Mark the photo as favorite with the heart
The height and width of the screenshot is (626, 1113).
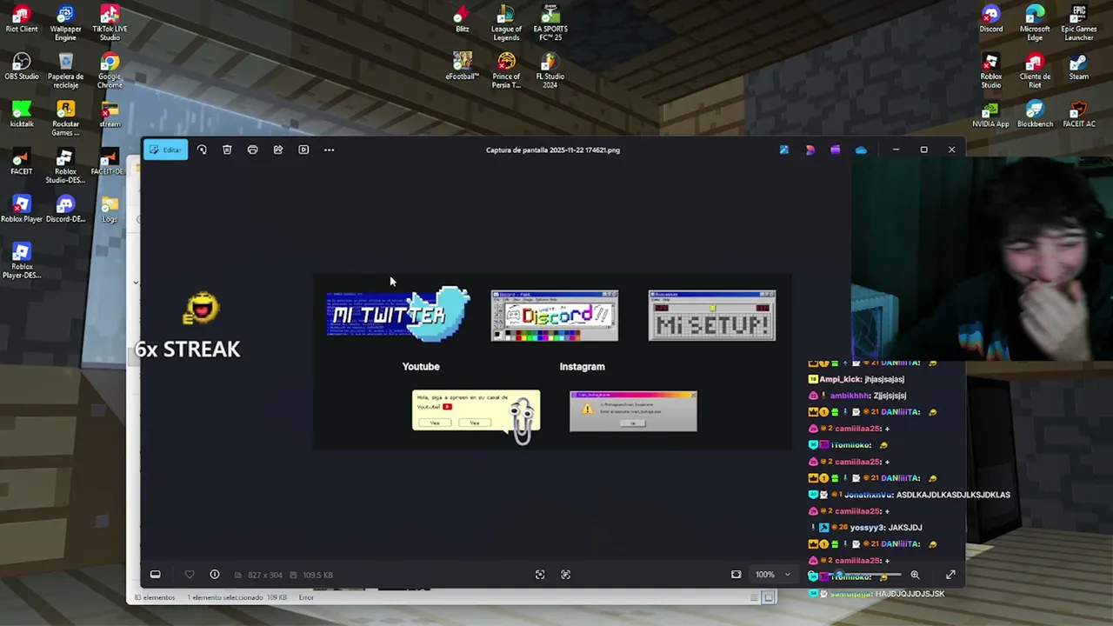190,575
